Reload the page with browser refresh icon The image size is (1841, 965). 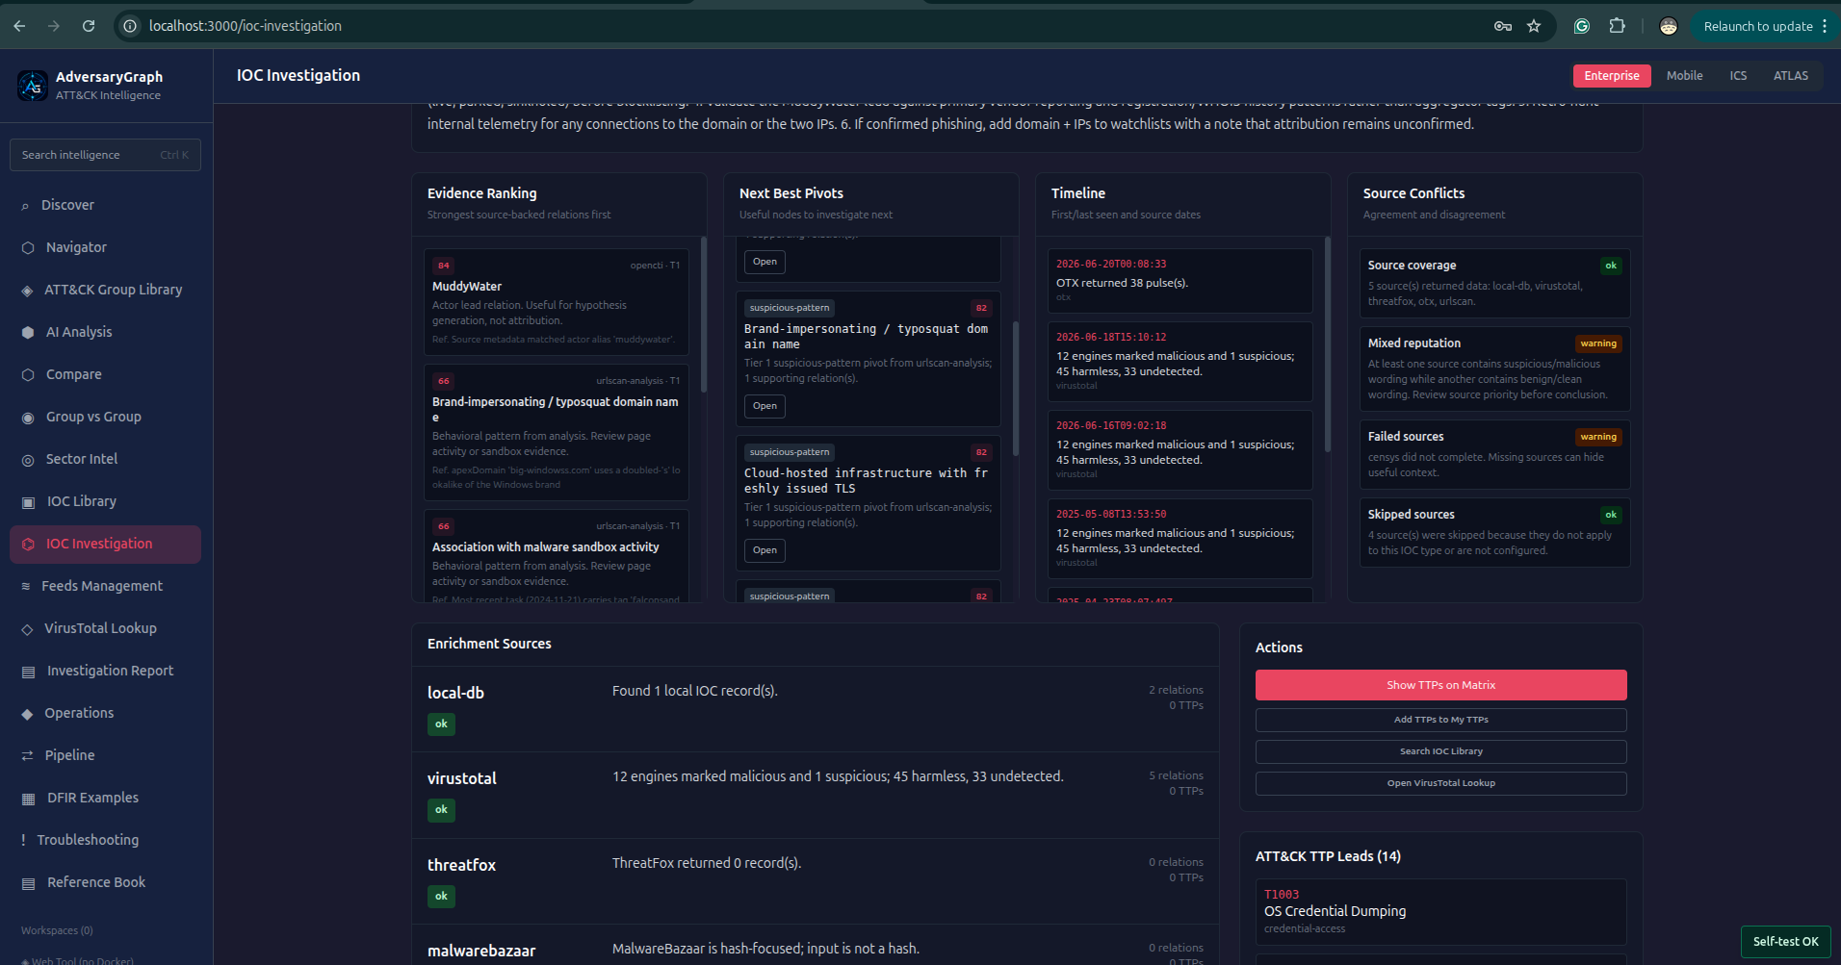tap(89, 26)
